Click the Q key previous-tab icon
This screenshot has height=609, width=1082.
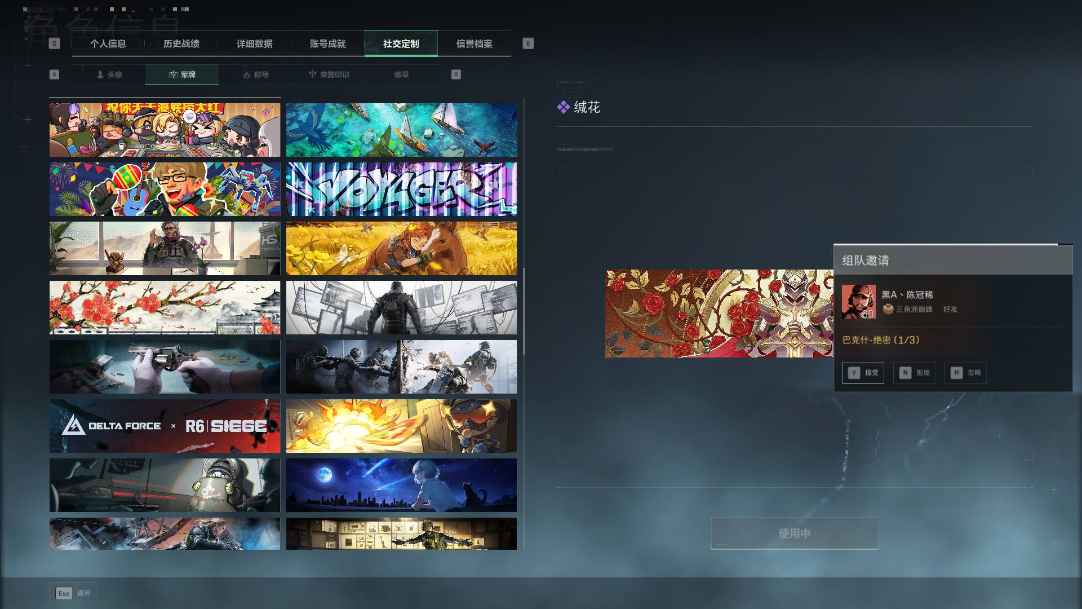pyautogui.click(x=54, y=43)
